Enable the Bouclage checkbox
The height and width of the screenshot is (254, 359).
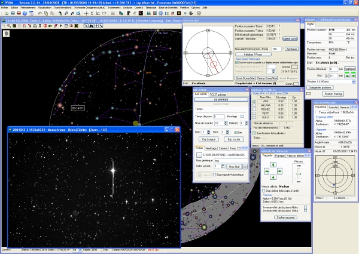click(242, 117)
